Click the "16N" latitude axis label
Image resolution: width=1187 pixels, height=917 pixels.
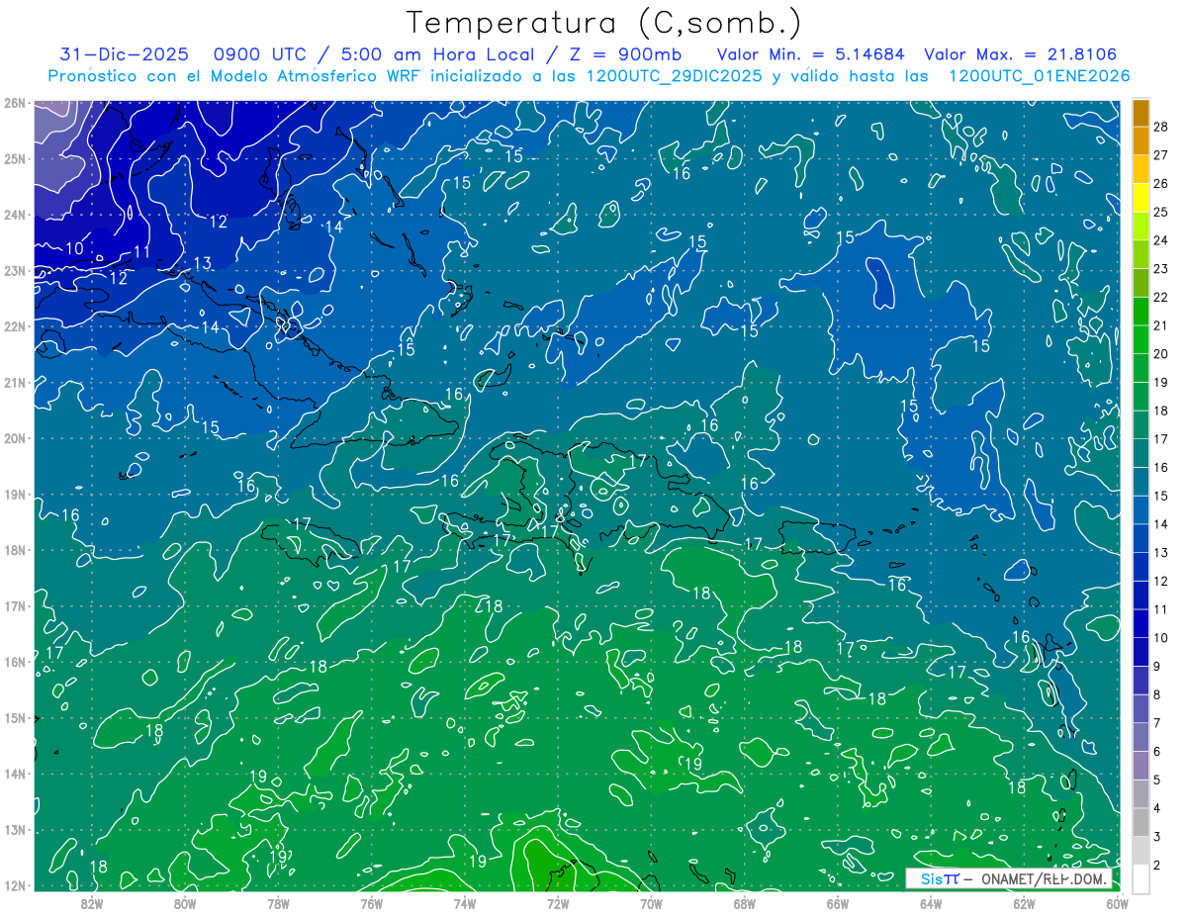pyautogui.click(x=14, y=662)
